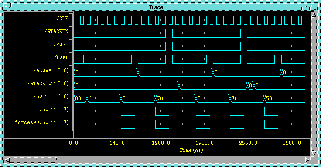Select the /CLK signal name
Screen dimensions: 321x167
(62, 18)
